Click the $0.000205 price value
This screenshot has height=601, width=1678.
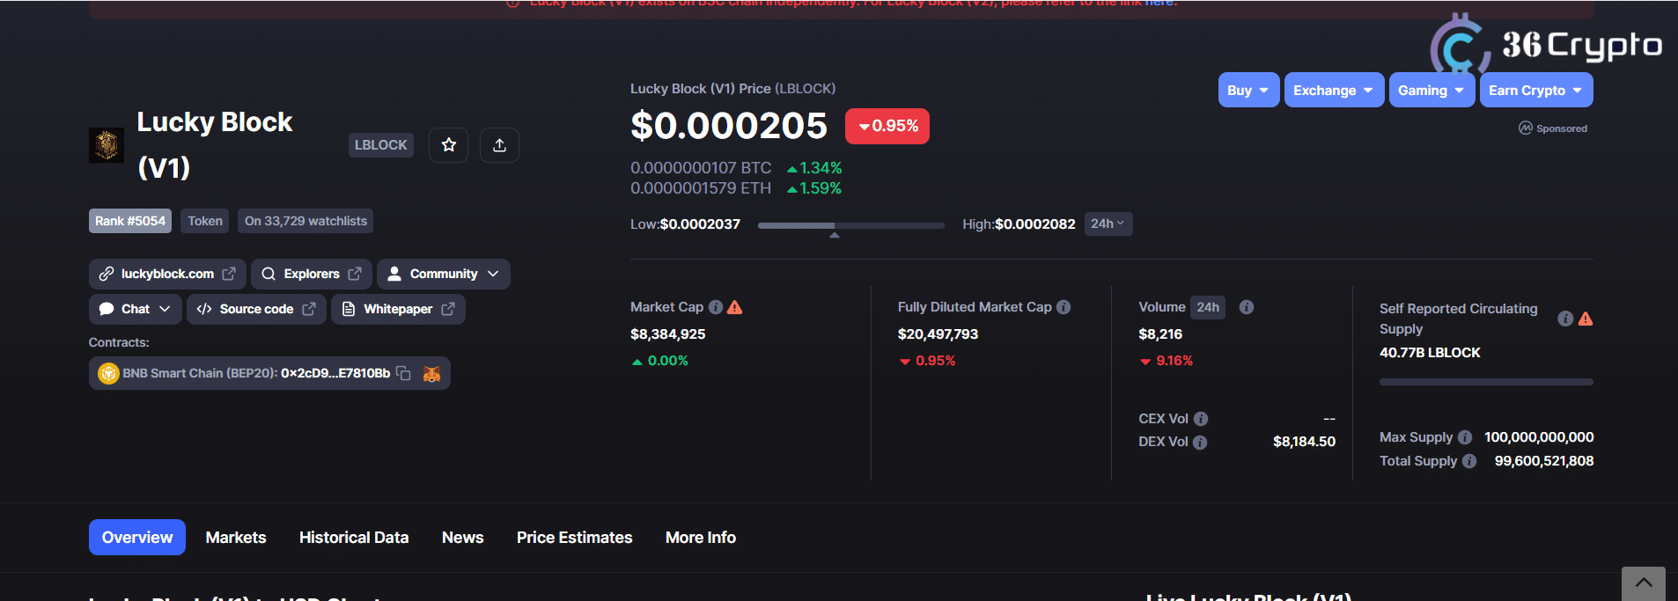(729, 126)
